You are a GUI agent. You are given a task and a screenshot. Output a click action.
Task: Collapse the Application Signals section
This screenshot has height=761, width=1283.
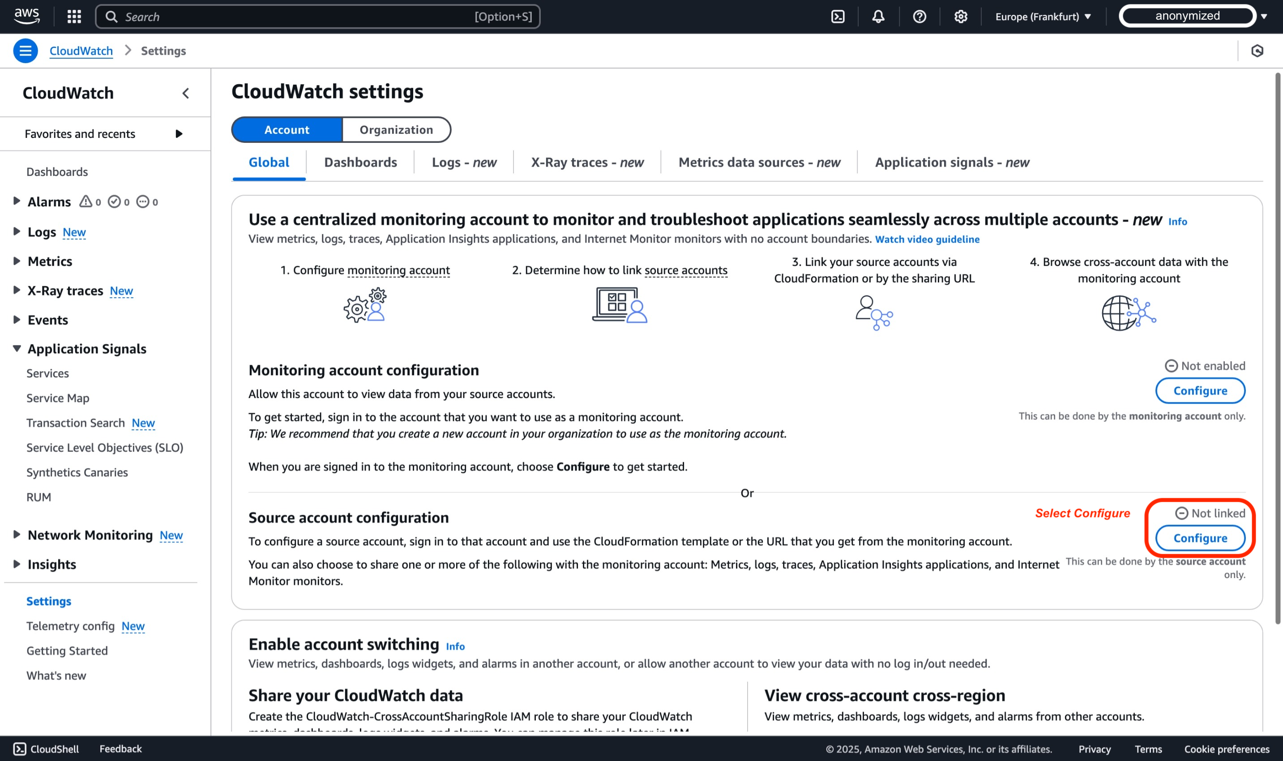17,349
